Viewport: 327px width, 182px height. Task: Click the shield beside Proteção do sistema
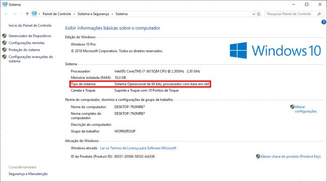(x=4, y=50)
